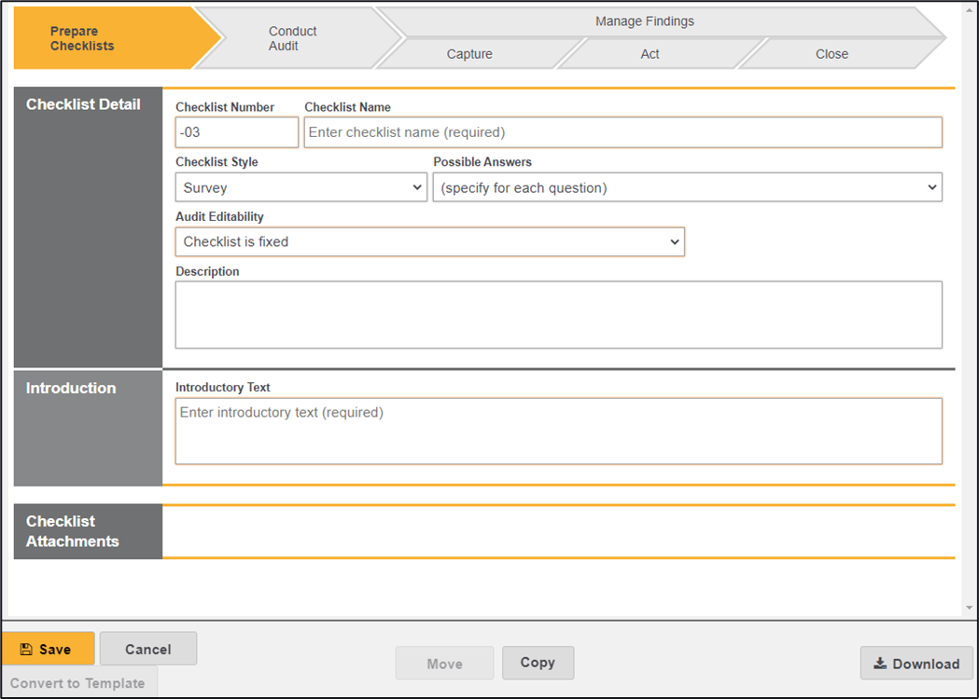Screen dimensions: 979x699
Task: Expand the Possible Answers dropdown
Action: click(687, 187)
